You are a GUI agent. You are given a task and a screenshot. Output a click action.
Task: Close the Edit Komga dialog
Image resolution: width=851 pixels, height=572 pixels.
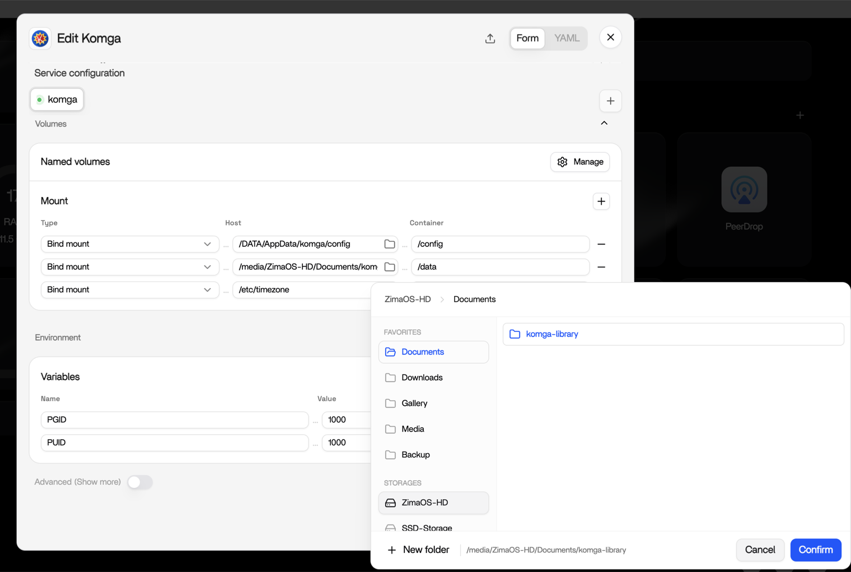[610, 37]
